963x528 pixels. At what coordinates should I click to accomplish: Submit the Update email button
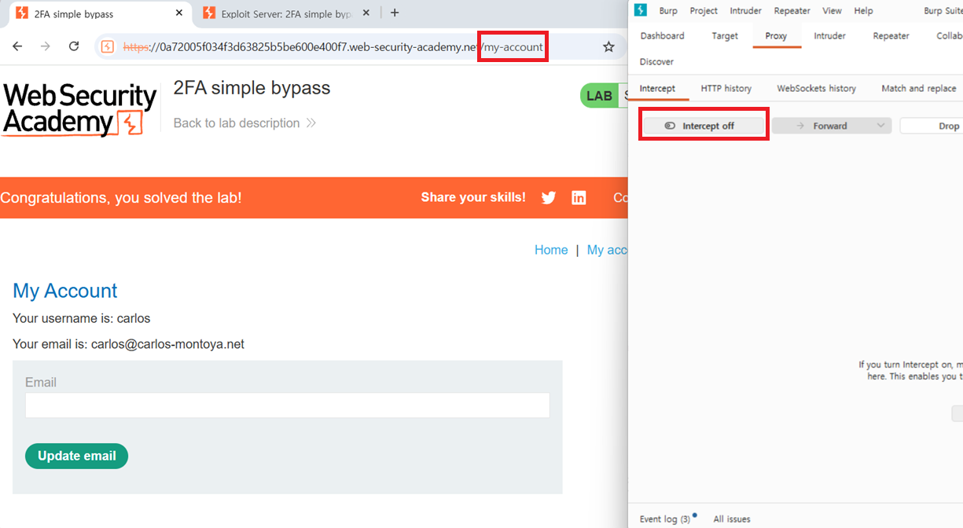click(76, 456)
